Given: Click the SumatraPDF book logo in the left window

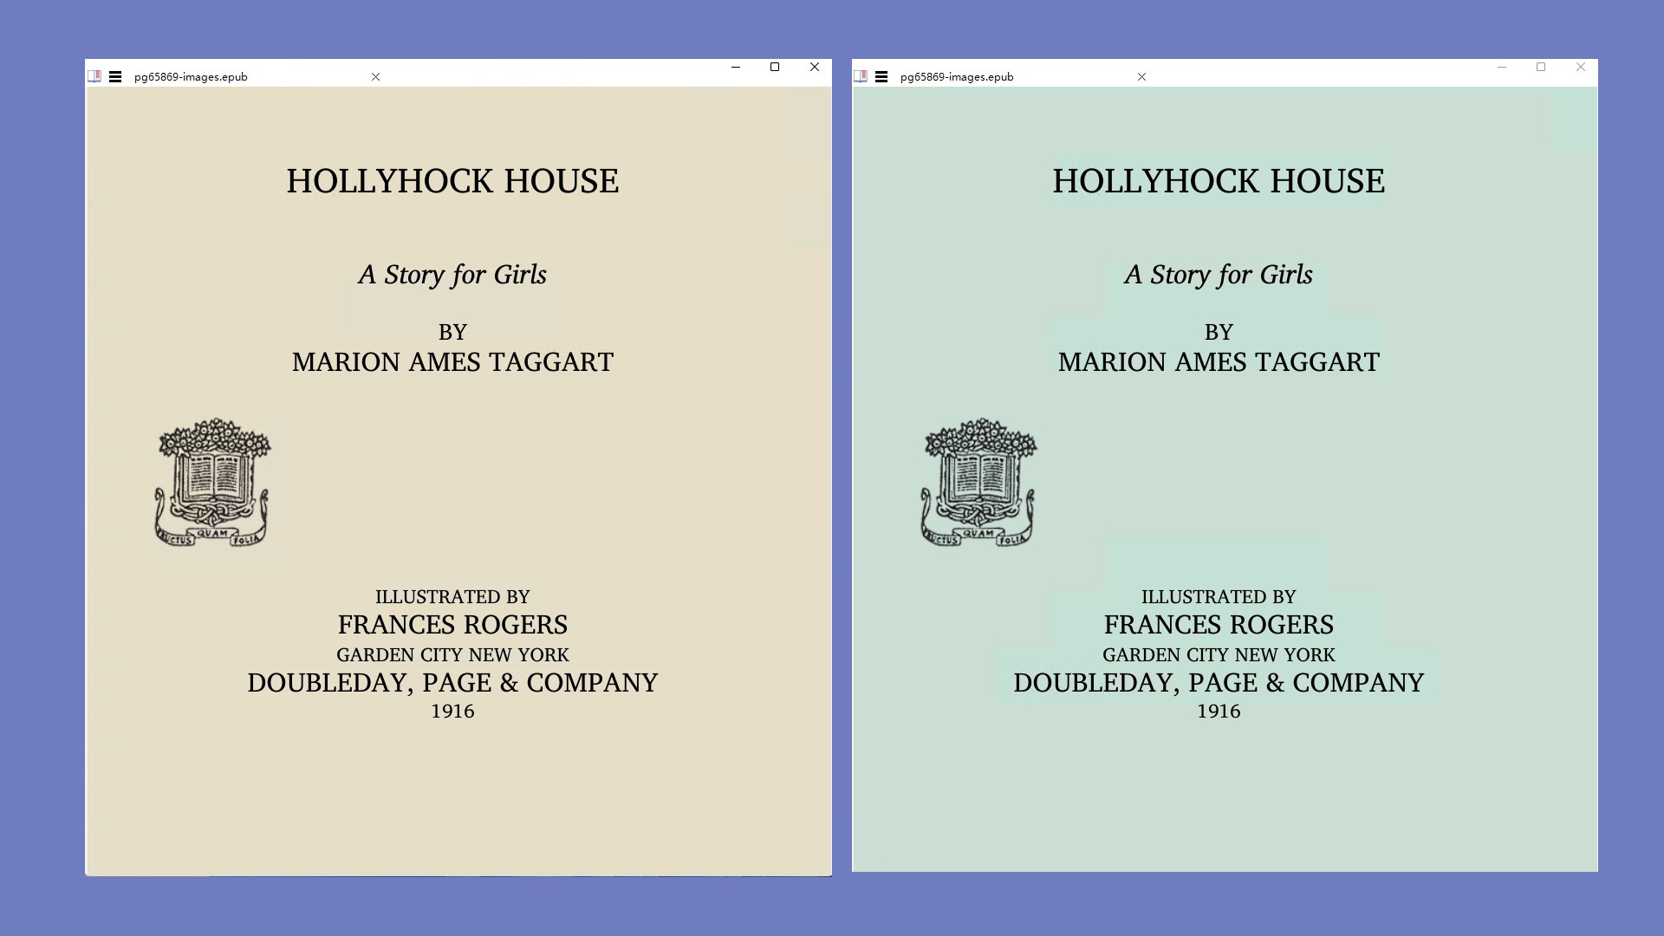Looking at the screenshot, I should point(94,76).
